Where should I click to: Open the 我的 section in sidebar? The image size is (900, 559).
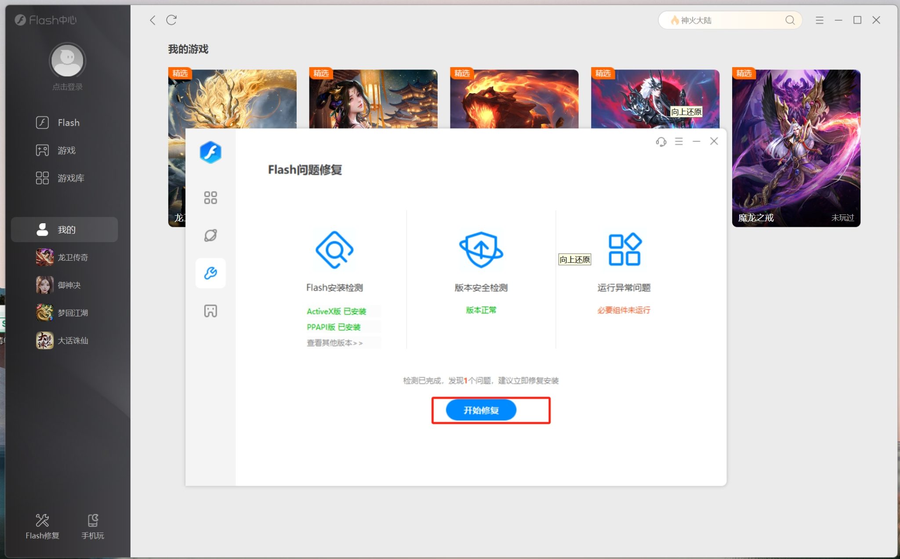tap(66, 229)
